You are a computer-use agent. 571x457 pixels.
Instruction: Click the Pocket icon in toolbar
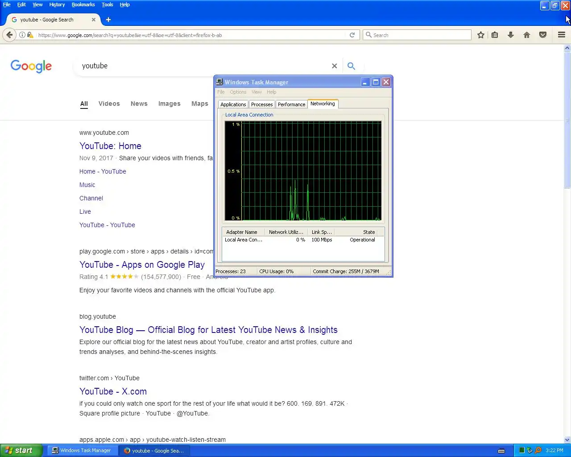543,35
